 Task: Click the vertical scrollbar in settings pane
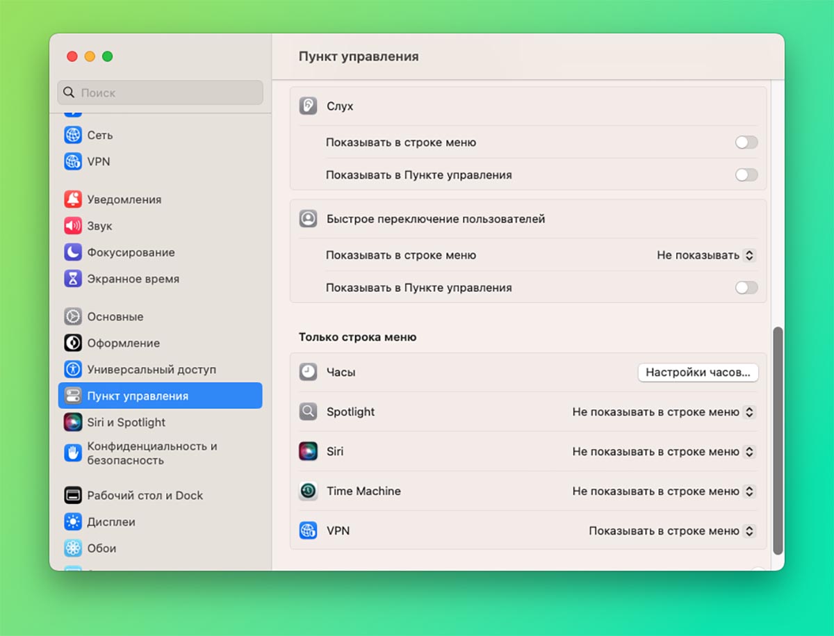pyautogui.click(x=778, y=440)
